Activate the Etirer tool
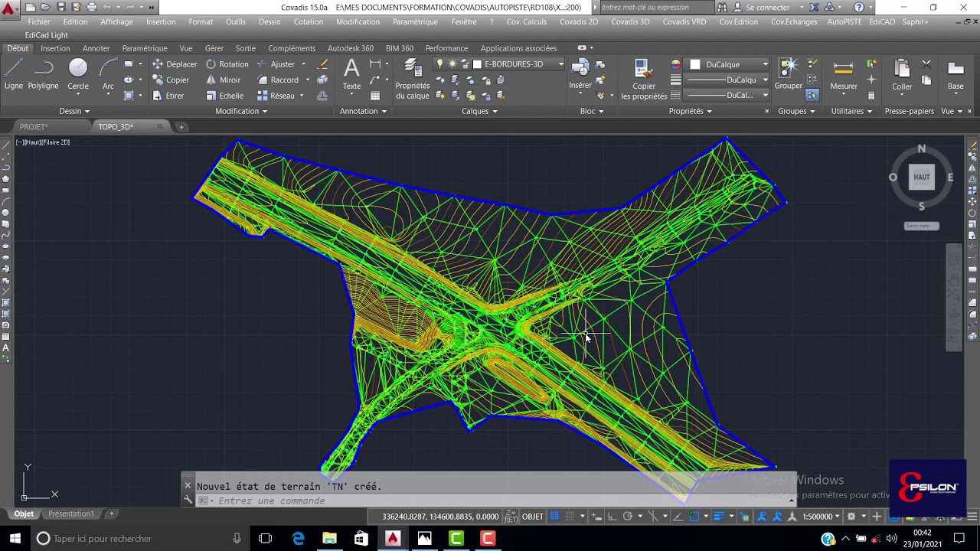980x551 pixels. coord(168,96)
